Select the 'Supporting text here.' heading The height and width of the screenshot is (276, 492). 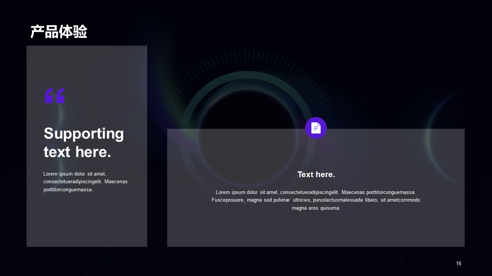click(84, 143)
